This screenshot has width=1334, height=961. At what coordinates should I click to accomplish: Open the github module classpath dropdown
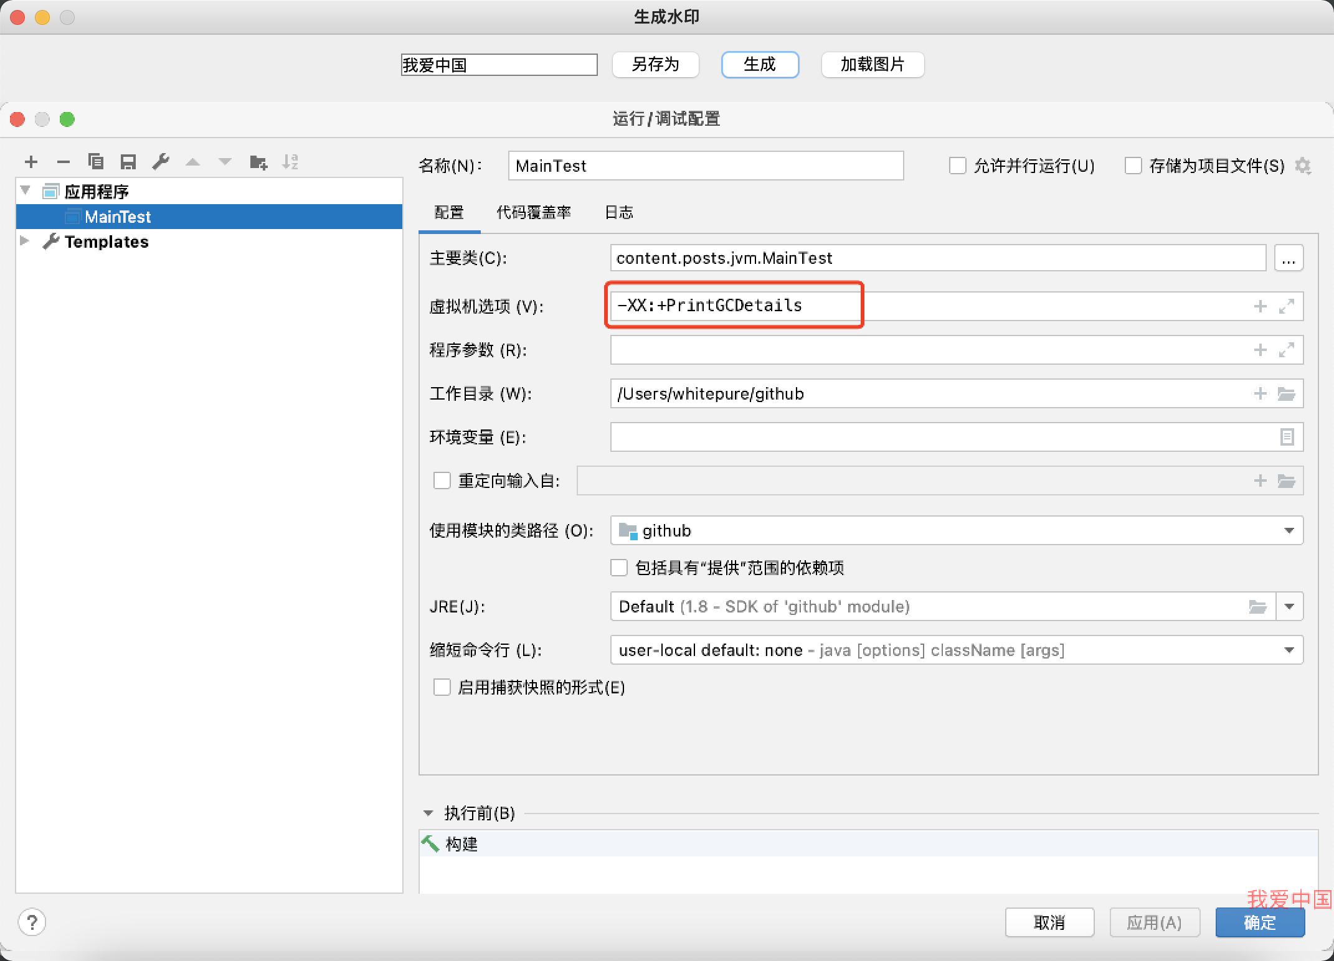tap(1289, 530)
